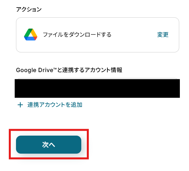This screenshot has height=171, width=189.
Task: Click the Google Drive logo icon
Action: coord(31,35)
